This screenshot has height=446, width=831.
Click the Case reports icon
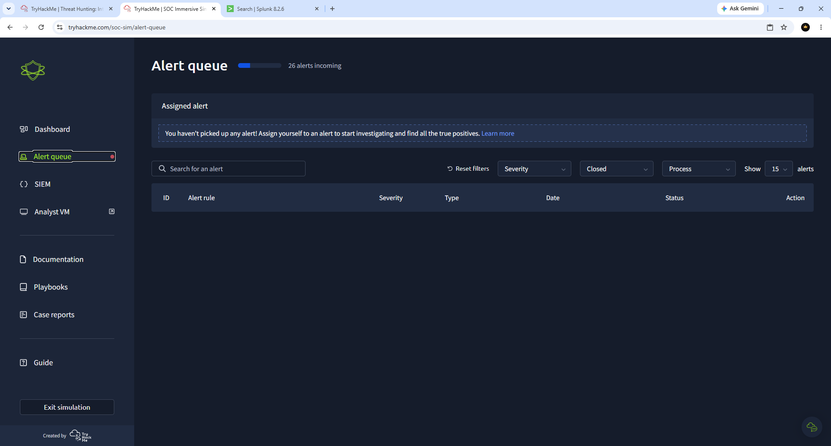coord(23,315)
